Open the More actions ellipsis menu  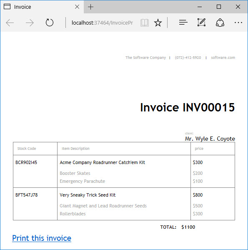point(238,23)
